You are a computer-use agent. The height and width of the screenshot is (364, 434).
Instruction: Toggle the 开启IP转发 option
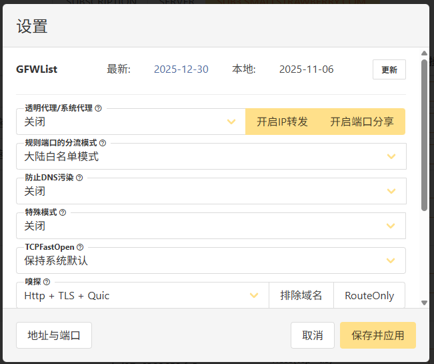click(282, 122)
